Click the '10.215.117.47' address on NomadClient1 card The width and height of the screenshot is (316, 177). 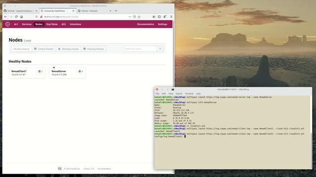click(18, 75)
